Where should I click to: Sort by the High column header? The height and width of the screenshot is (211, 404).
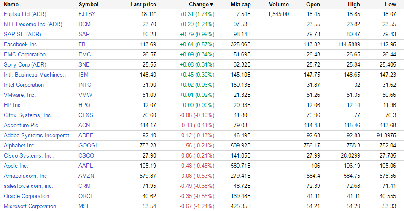(x=354, y=4)
